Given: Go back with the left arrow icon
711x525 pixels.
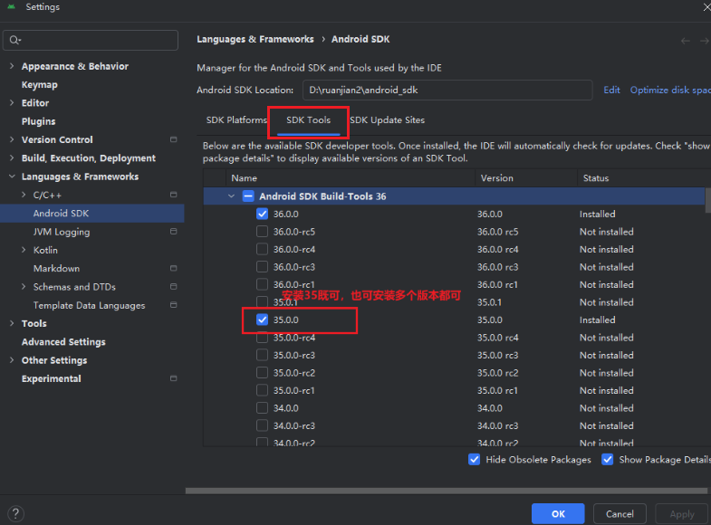Looking at the screenshot, I should (x=685, y=41).
